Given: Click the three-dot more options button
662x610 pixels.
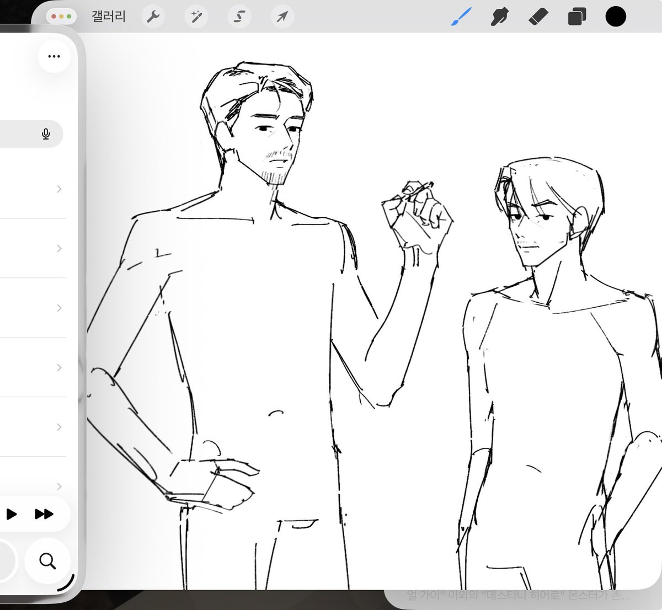Looking at the screenshot, I should [54, 56].
